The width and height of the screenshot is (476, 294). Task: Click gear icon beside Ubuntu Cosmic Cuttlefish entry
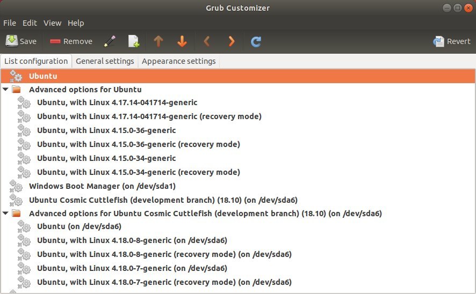click(x=16, y=200)
